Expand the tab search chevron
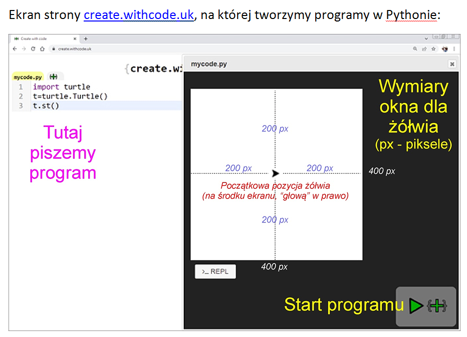Viewport: 467px width, 337px height. tap(426, 38)
